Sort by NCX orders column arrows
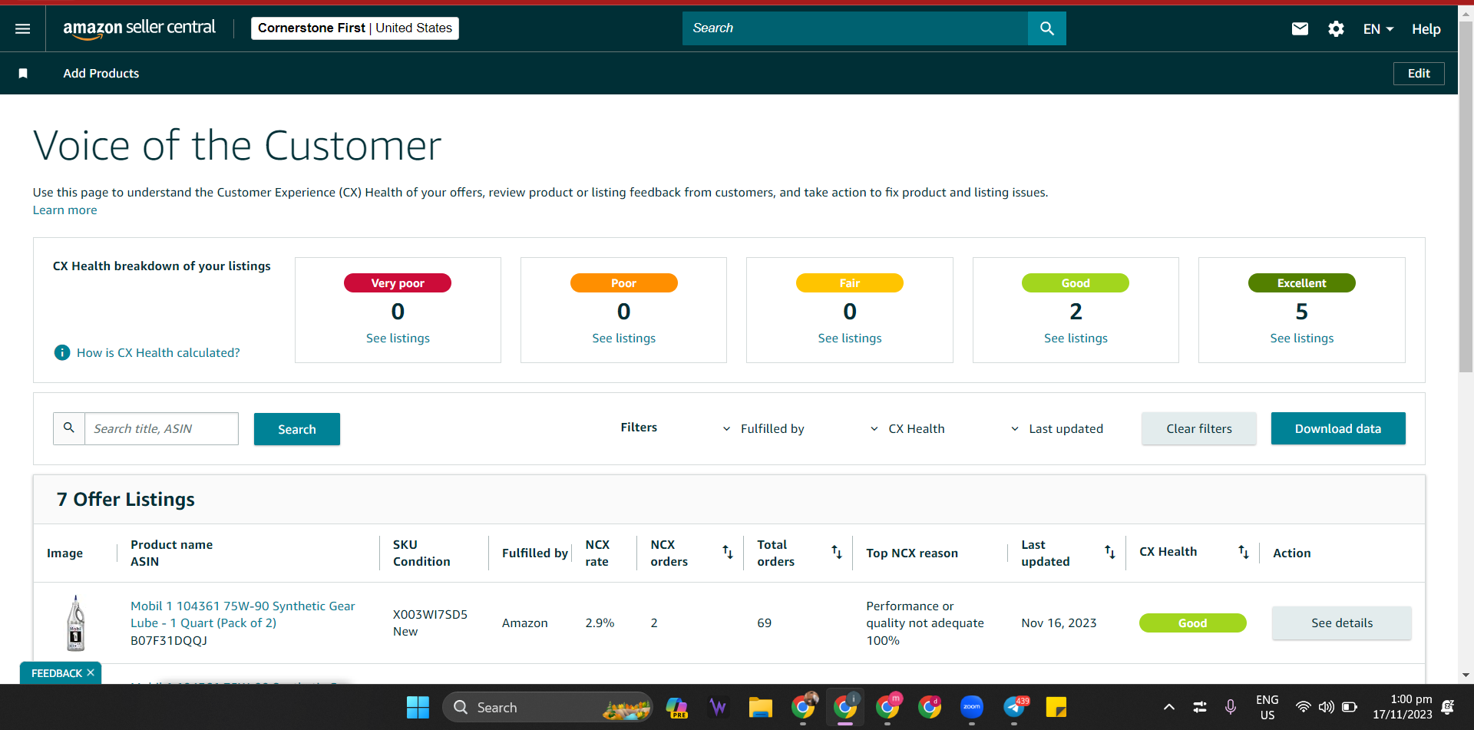Viewport: 1474px width, 730px height. tap(728, 552)
